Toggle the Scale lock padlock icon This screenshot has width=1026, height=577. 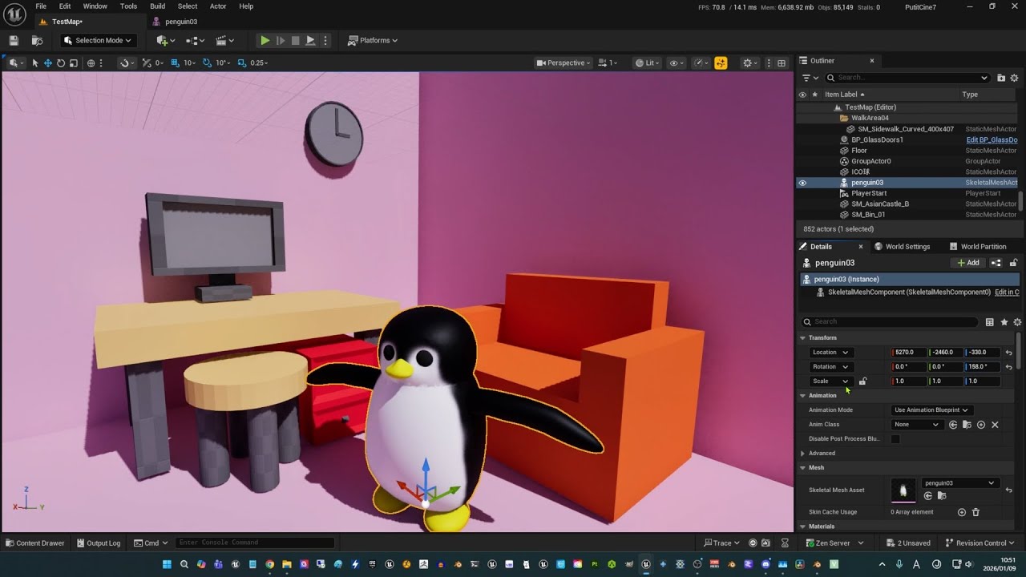[862, 381]
